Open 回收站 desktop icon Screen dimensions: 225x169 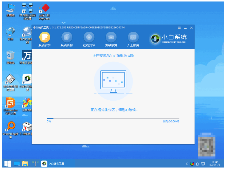tap(10, 57)
